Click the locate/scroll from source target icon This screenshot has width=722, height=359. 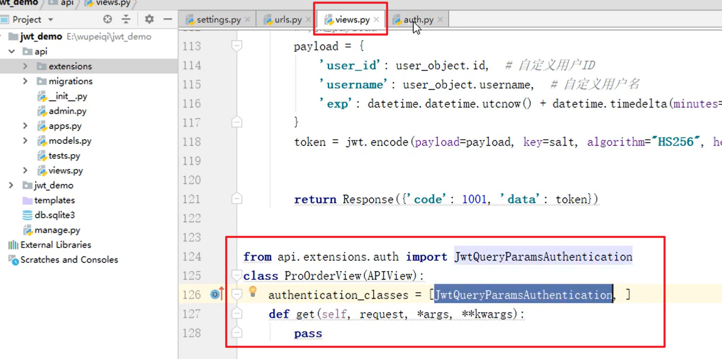pyautogui.click(x=107, y=20)
